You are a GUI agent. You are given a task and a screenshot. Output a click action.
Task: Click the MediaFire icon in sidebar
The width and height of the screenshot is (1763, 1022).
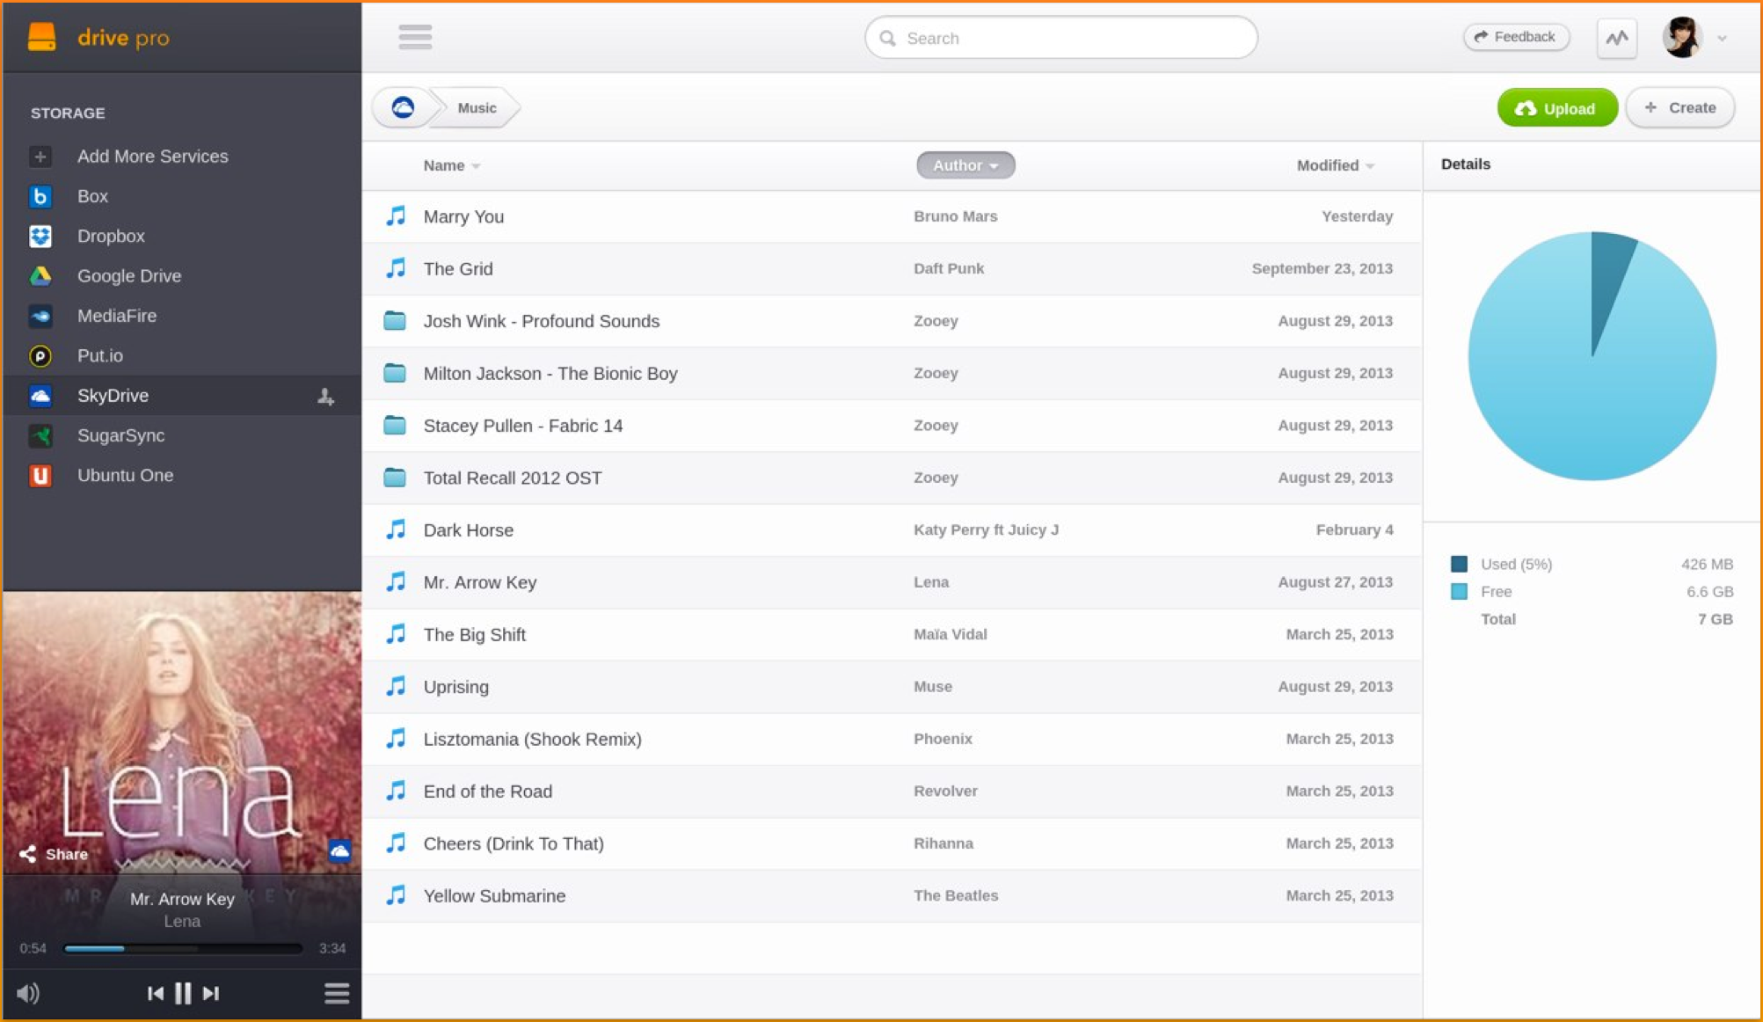coord(40,316)
